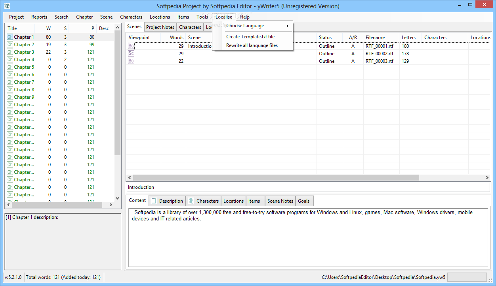Click the Total words status bar entry

[x=63, y=277]
